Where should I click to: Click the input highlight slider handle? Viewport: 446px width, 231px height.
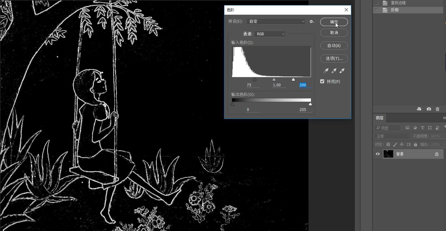(293, 79)
